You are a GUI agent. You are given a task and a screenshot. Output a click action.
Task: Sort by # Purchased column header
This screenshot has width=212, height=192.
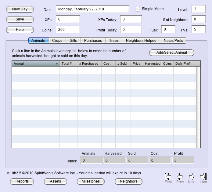89,63
